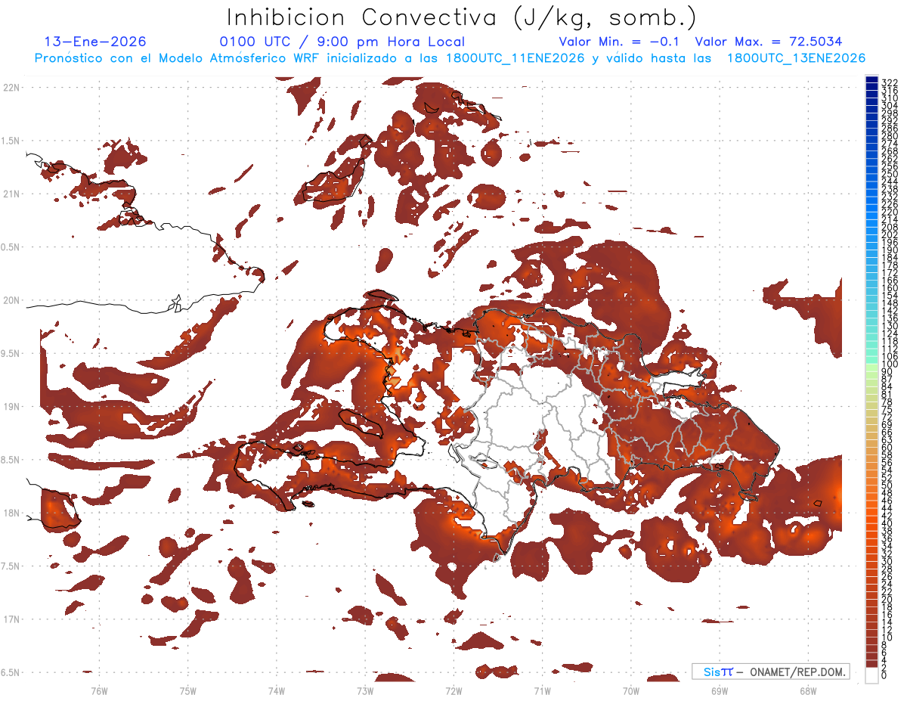Click the "76W" longitude label

(99, 690)
